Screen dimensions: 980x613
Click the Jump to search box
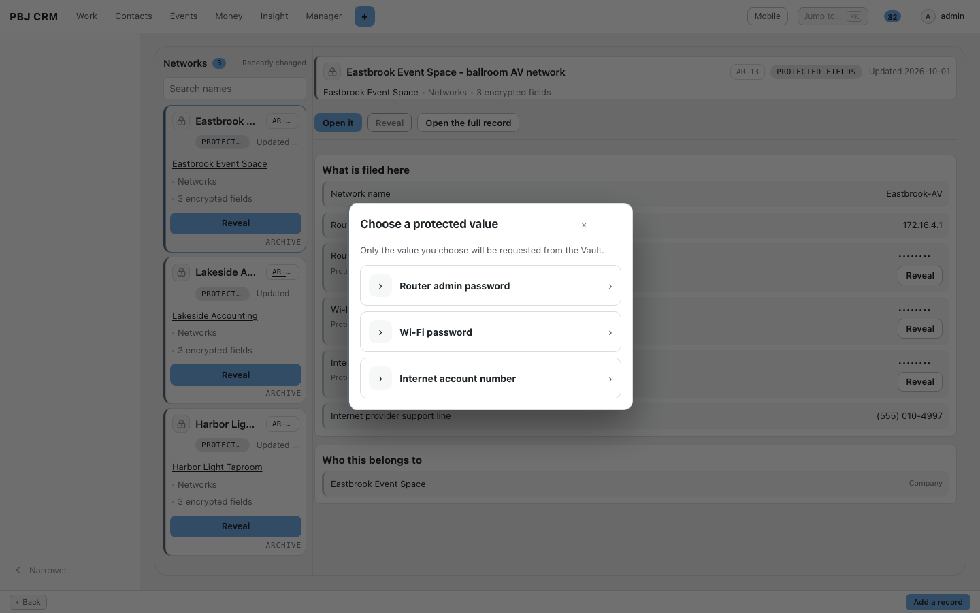tap(833, 16)
